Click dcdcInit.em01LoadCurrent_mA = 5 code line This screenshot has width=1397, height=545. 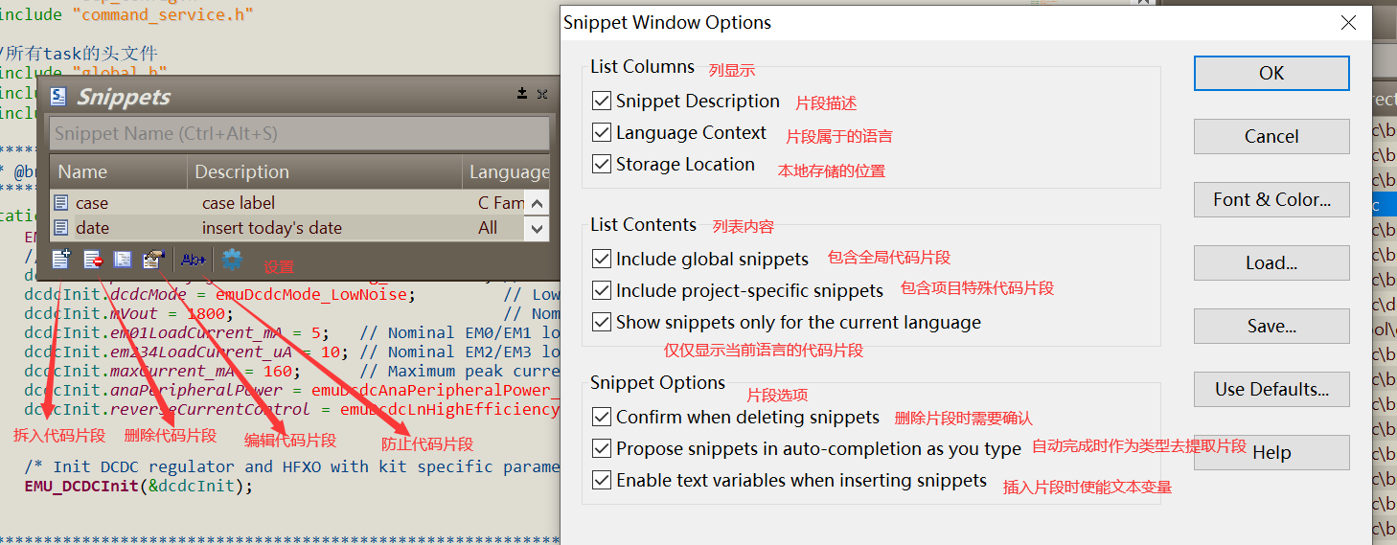[x=176, y=332]
